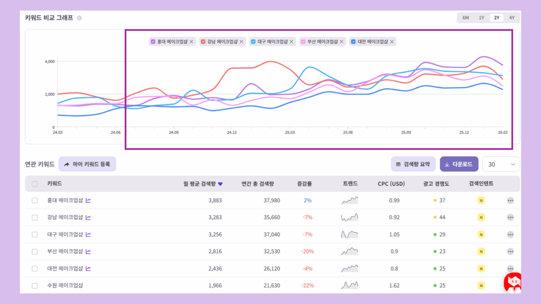Click the info icon beside 키워드 비교 그래프
Image resolution: width=541 pixels, height=304 pixels.
click(x=79, y=18)
